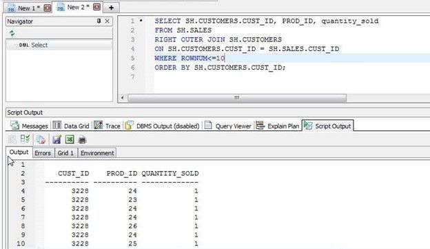This screenshot has height=249, width=430.
Task: Click the editor horizontal scrollbar thumb
Action: [237, 98]
